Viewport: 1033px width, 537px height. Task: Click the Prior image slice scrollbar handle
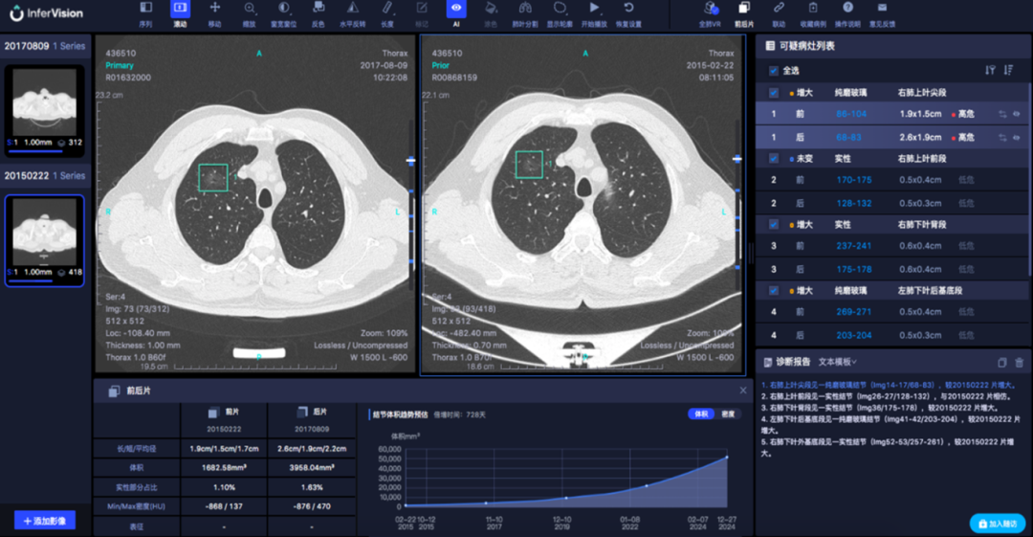coord(737,159)
